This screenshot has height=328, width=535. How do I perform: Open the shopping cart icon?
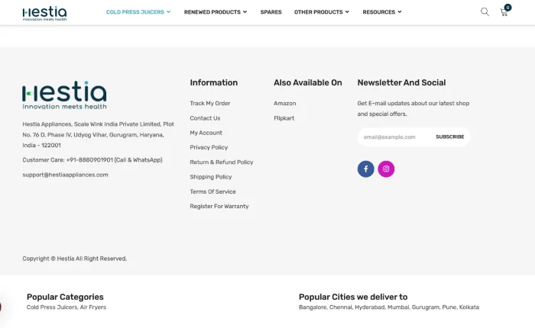click(x=504, y=11)
